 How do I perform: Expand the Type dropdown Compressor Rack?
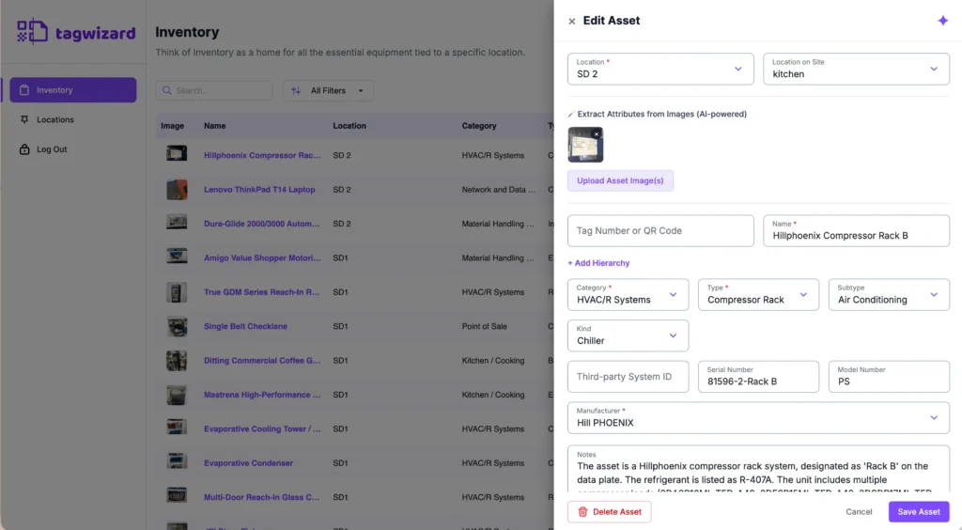click(758, 294)
